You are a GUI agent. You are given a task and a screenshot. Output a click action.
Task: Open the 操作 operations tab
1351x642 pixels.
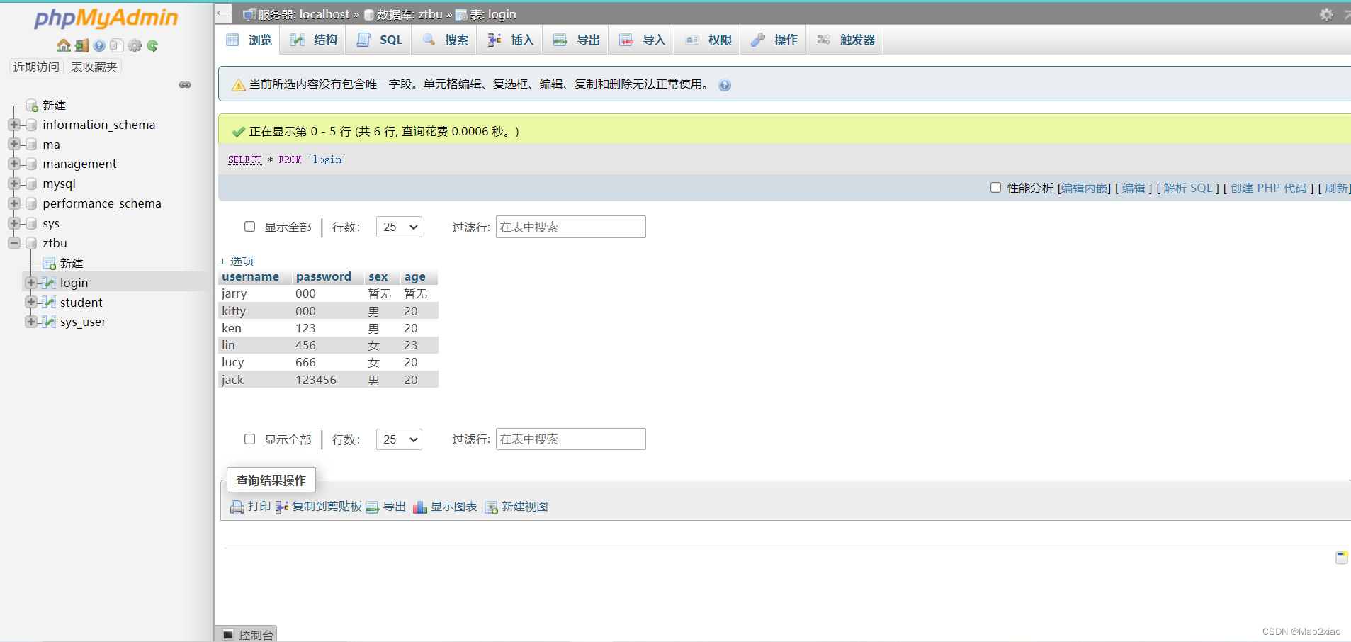(774, 40)
